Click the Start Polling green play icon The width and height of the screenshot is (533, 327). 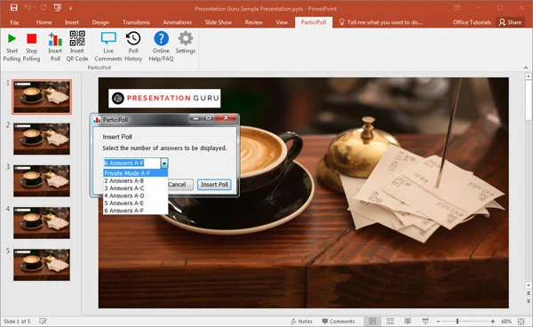coord(12,39)
